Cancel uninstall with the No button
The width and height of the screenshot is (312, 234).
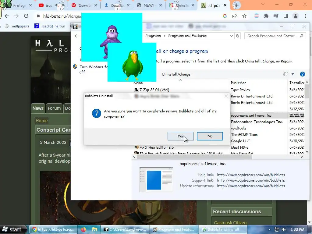[210, 136]
